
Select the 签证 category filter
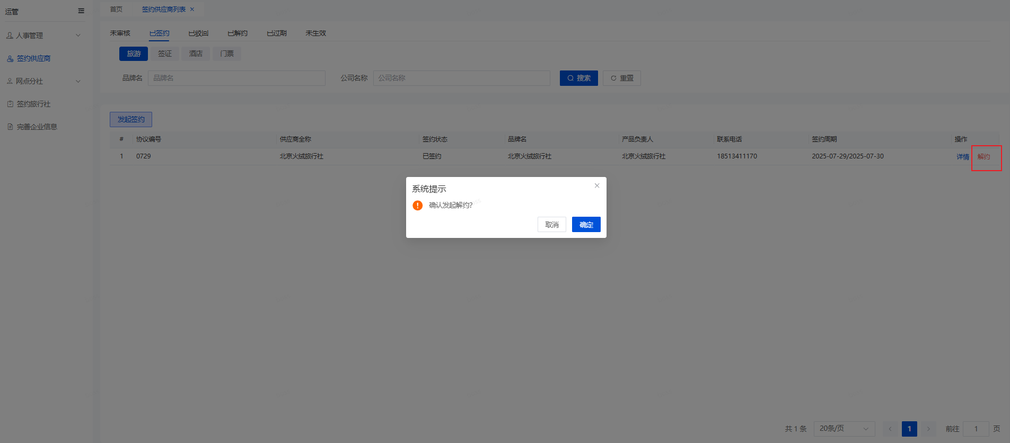click(x=165, y=54)
